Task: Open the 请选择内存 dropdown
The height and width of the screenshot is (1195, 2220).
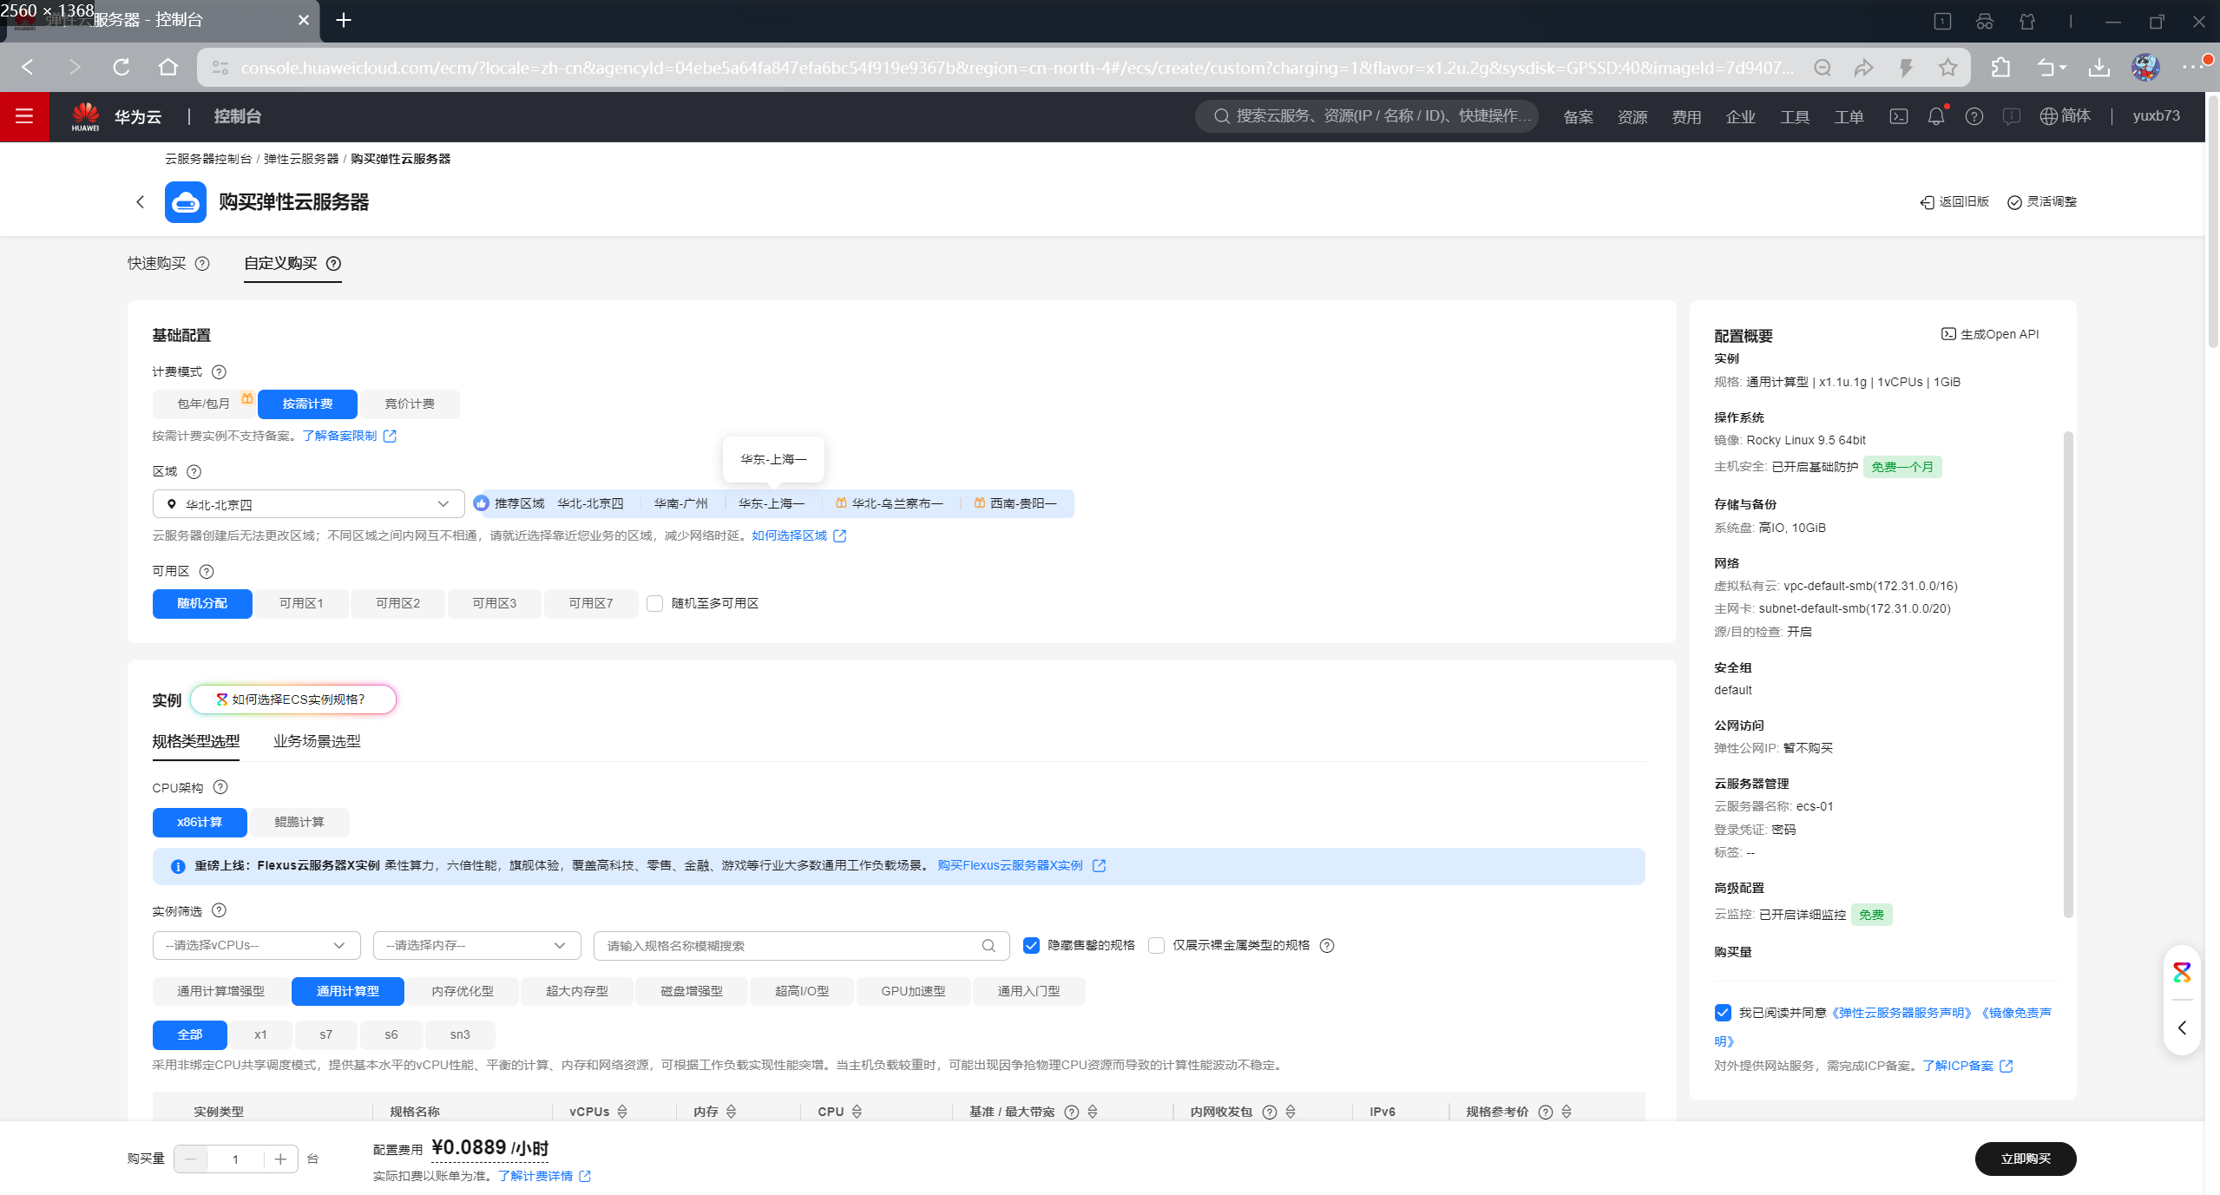Action: tap(476, 946)
